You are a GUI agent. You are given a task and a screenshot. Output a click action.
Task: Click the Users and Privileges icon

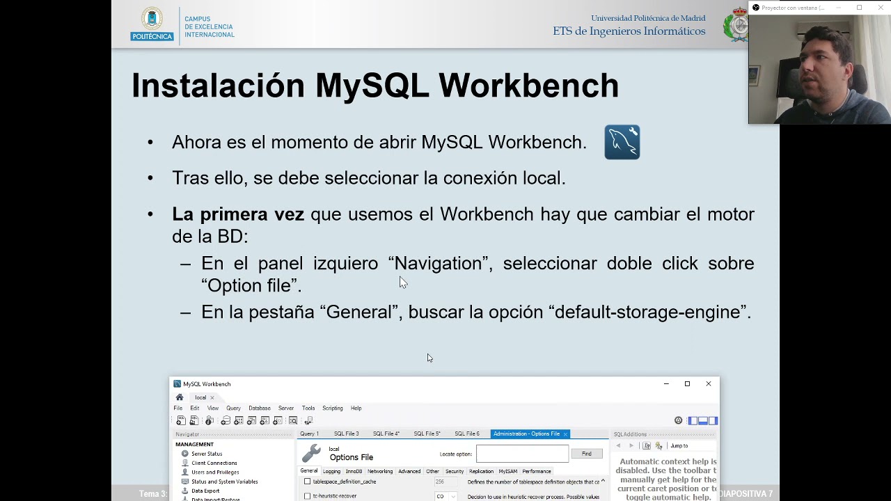[x=185, y=472]
